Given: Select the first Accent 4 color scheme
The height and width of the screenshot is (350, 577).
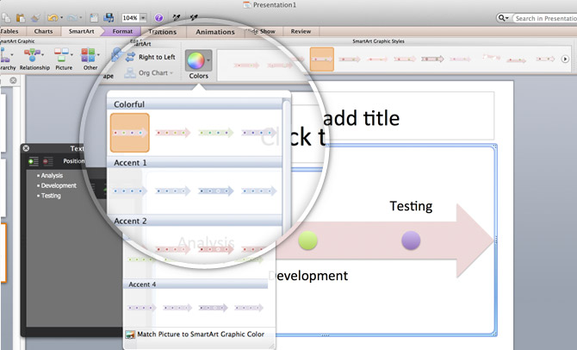Looking at the screenshot, I should (x=142, y=308).
